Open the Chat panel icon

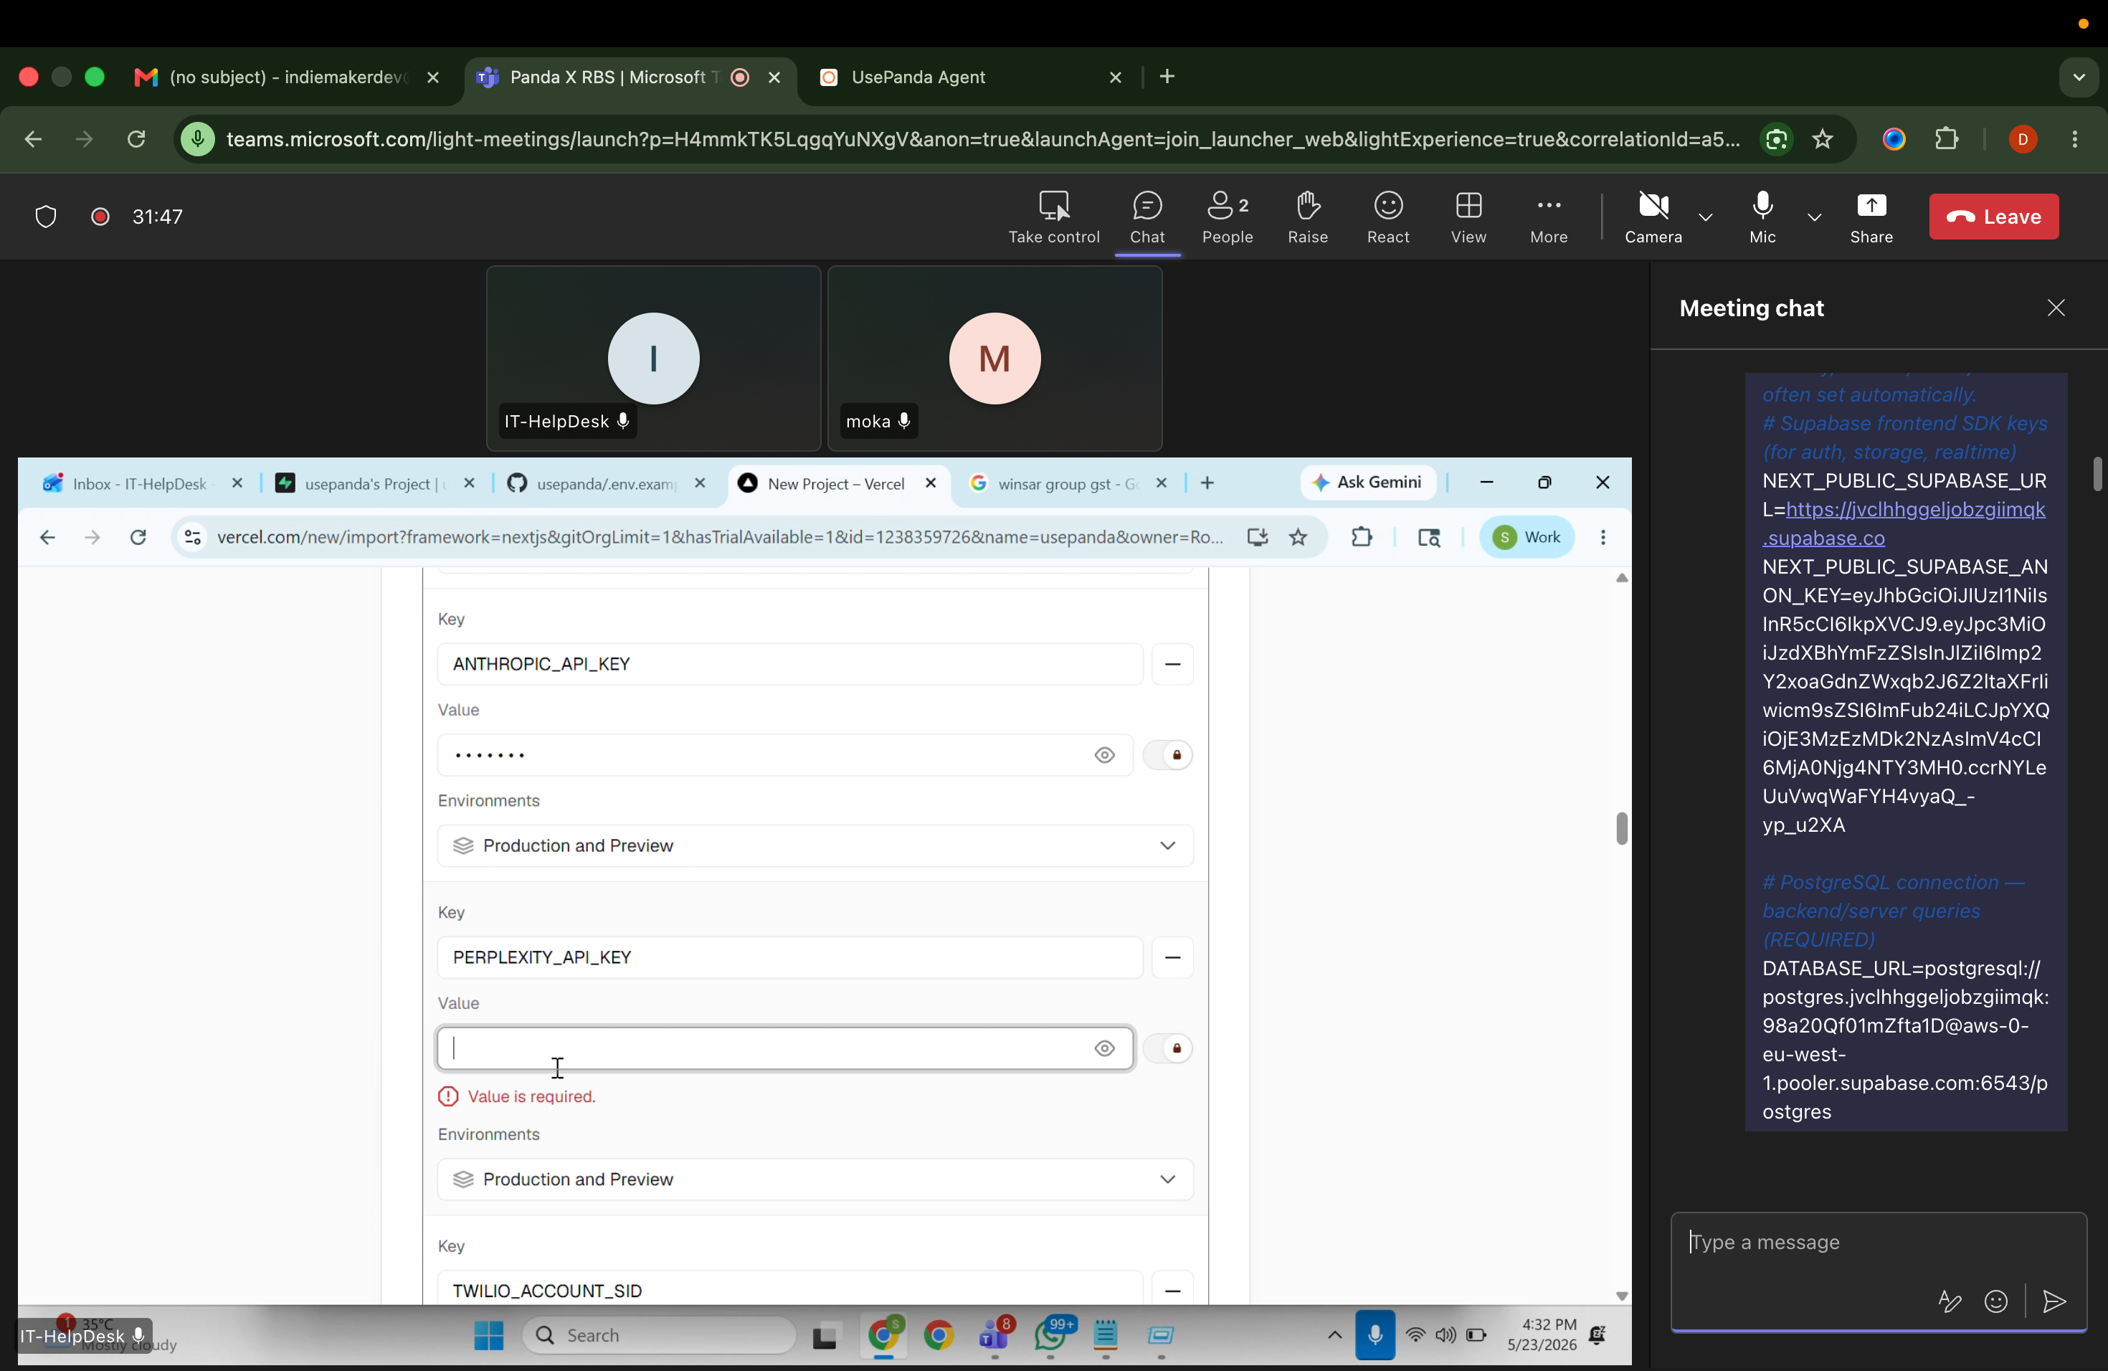pos(1147,217)
